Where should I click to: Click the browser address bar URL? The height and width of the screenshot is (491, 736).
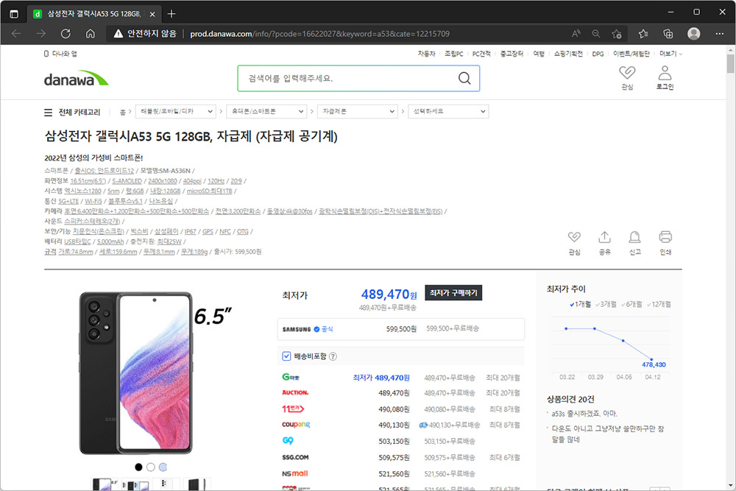pos(319,34)
